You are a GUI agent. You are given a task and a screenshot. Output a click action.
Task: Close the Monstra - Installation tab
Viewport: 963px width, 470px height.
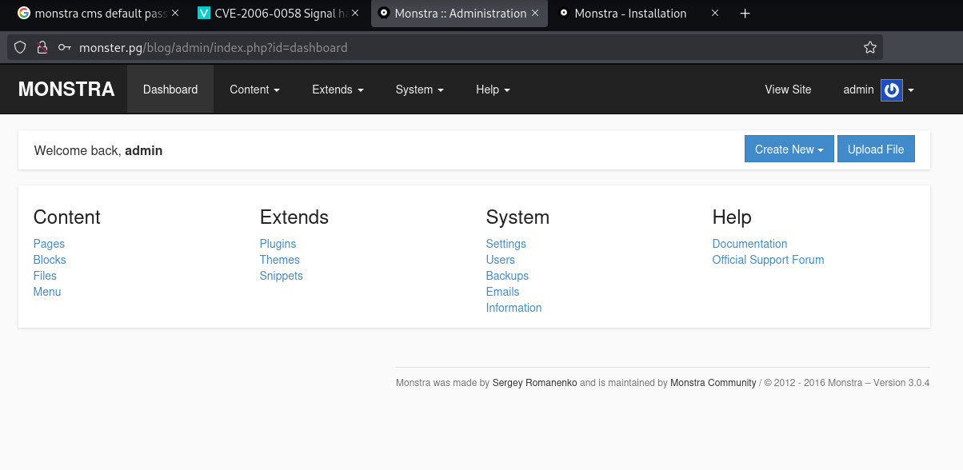click(x=715, y=14)
